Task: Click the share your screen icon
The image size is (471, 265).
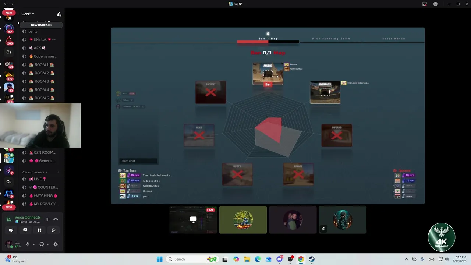Action: pos(25,230)
